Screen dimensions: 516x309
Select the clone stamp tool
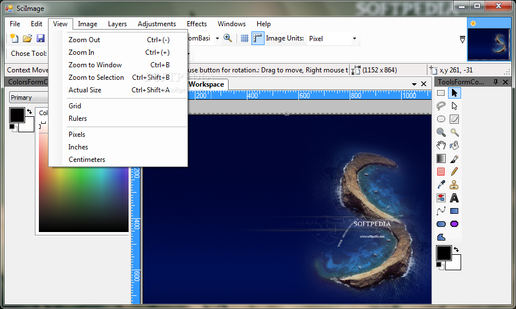coord(454,185)
